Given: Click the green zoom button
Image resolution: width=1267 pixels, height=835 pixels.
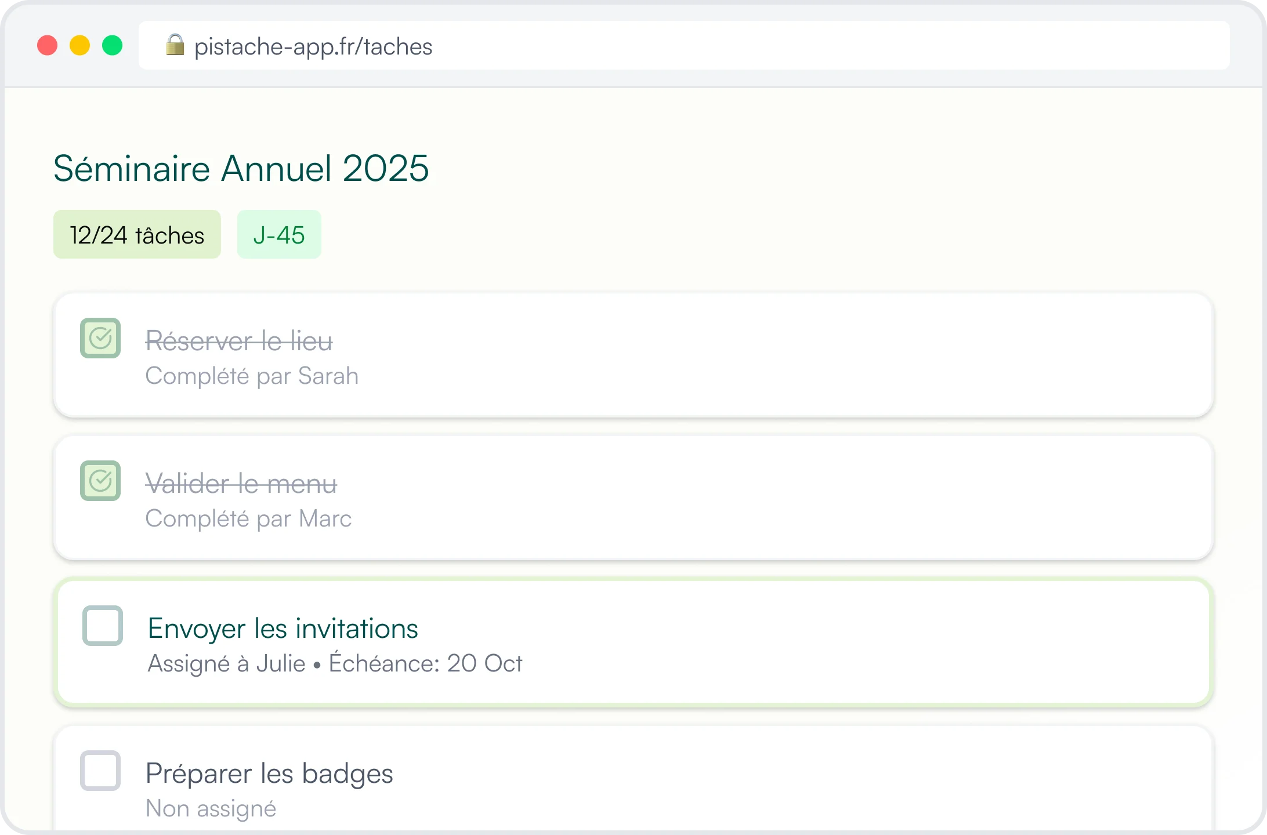Looking at the screenshot, I should (x=113, y=45).
